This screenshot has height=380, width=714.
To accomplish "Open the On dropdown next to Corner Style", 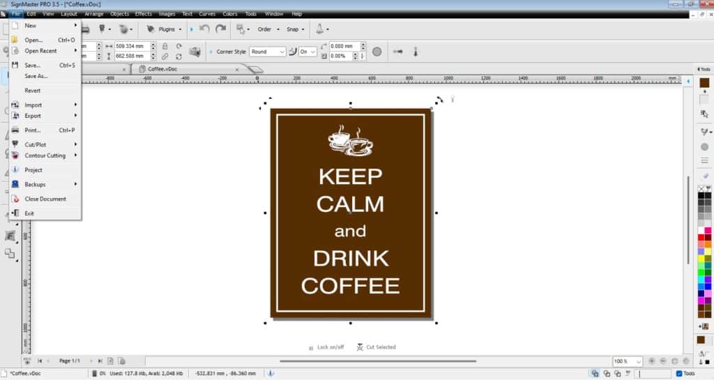I will tap(307, 52).
